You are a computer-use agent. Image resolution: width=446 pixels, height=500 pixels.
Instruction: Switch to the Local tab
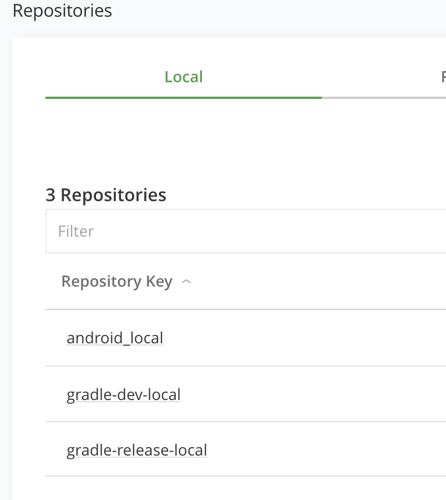point(184,77)
